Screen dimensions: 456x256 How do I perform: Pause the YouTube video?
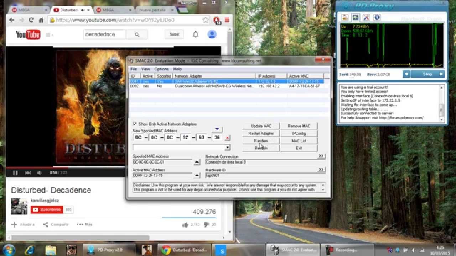[15, 173]
